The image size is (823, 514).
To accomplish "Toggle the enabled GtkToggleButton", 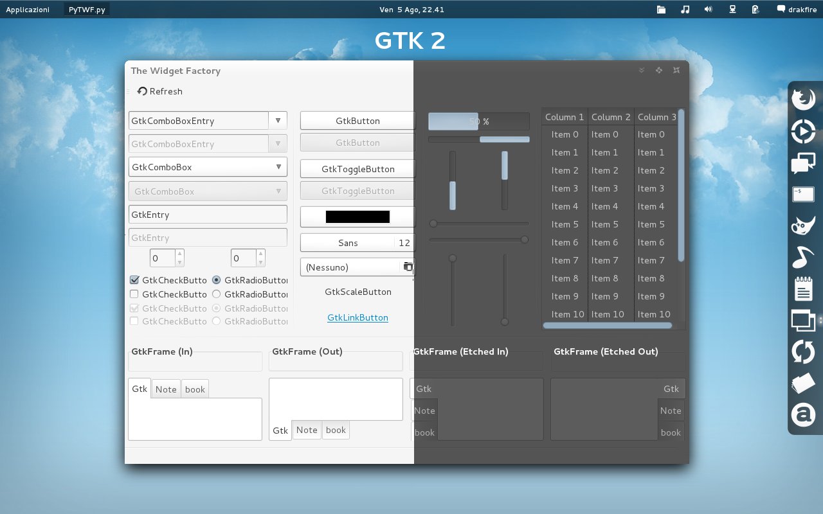I will pos(357,169).
